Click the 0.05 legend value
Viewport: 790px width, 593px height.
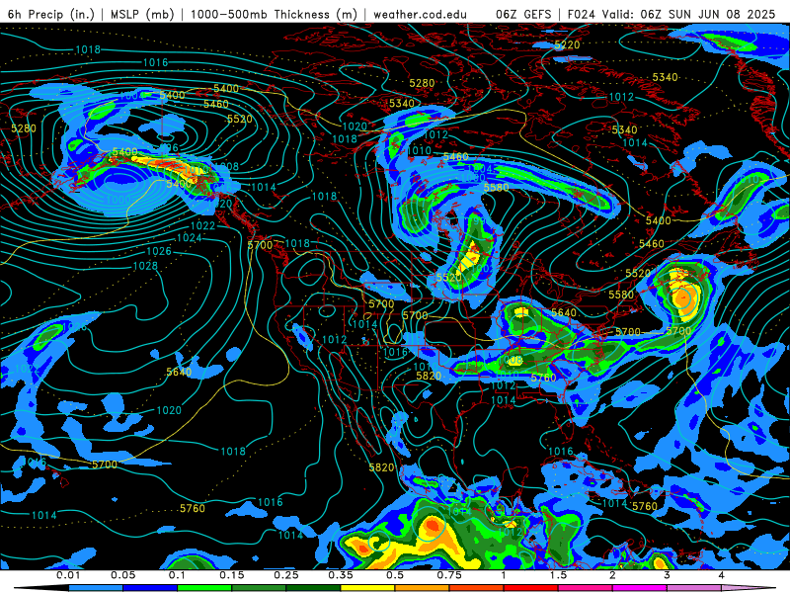122,575
